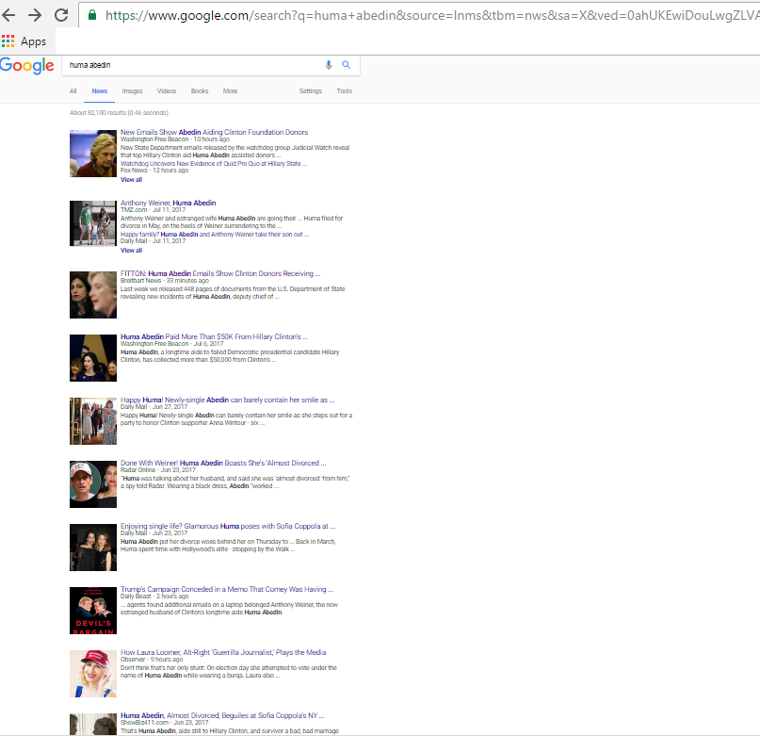
Task: Open 'New Emails Show Abedin Aiding' article
Action: point(214,132)
